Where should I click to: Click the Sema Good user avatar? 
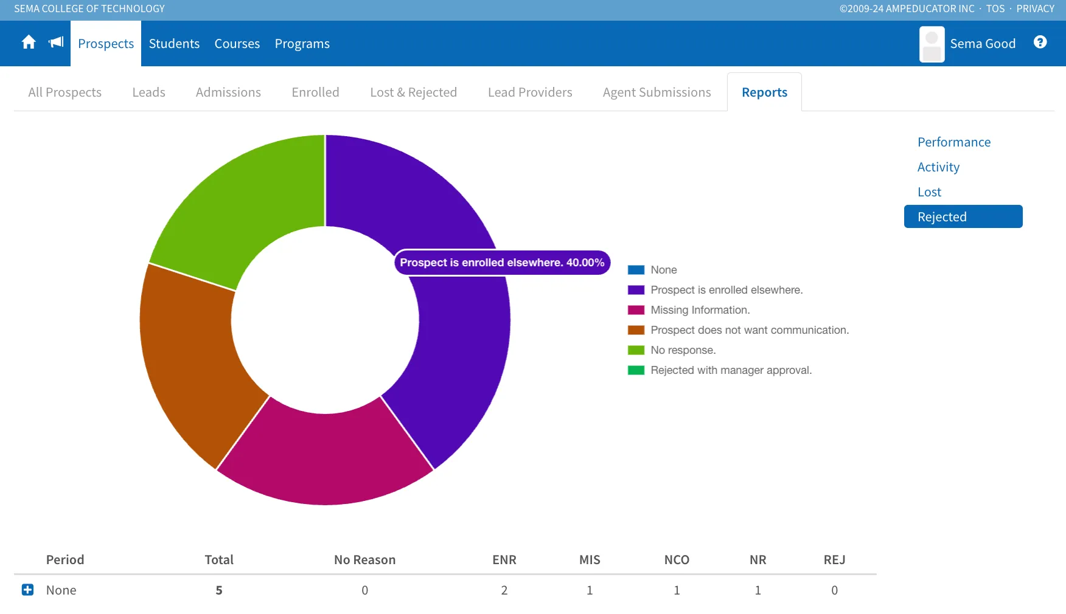[x=932, y=44]
